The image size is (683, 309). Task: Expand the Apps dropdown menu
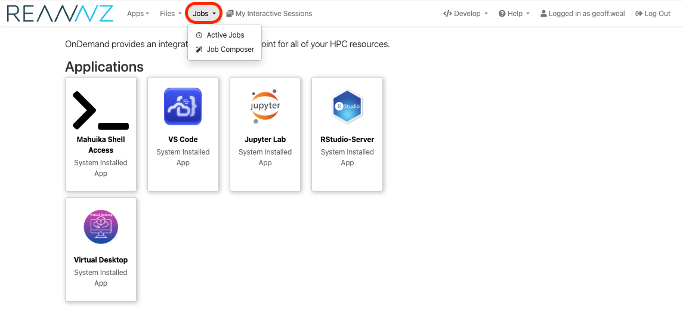138,14
